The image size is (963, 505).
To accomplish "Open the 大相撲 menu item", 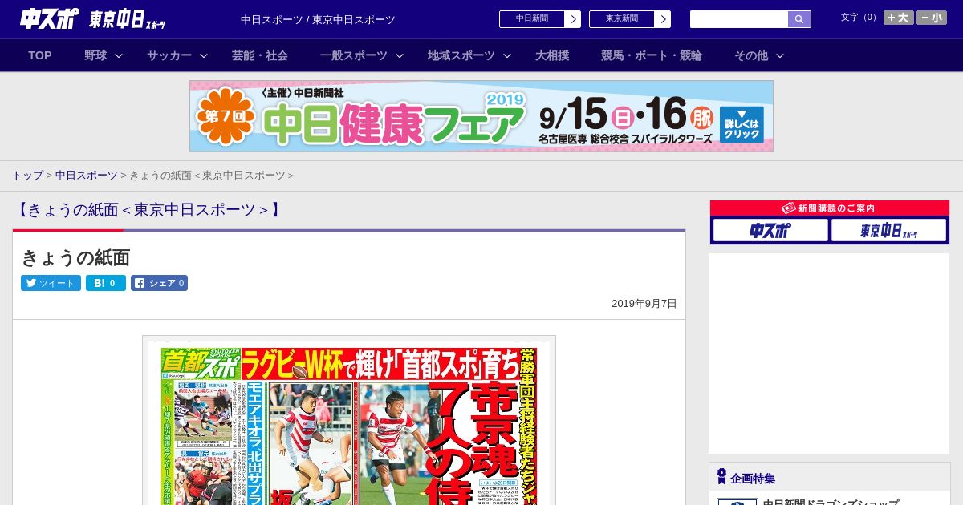I will tap(552, 55).
